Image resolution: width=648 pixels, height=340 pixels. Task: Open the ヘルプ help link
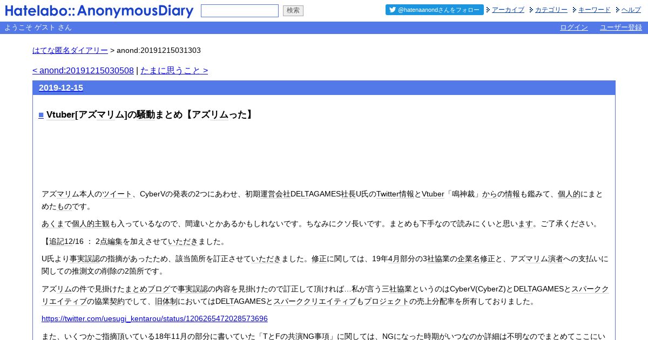tap(631, 10)
